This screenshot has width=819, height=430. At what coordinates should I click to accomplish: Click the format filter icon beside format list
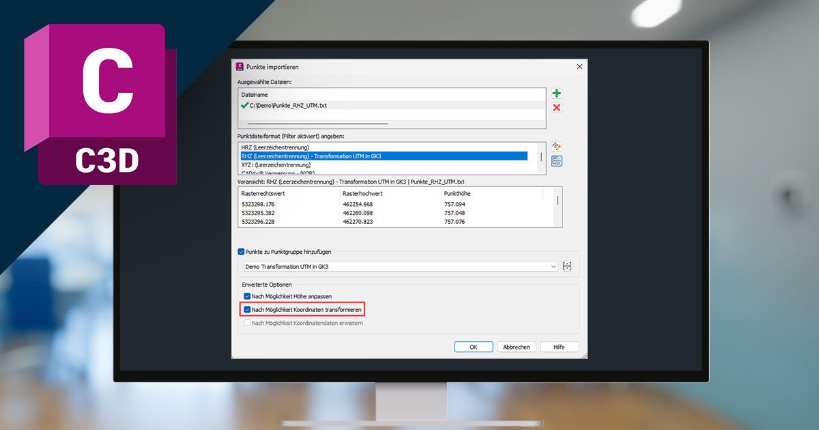click(557, 161)
